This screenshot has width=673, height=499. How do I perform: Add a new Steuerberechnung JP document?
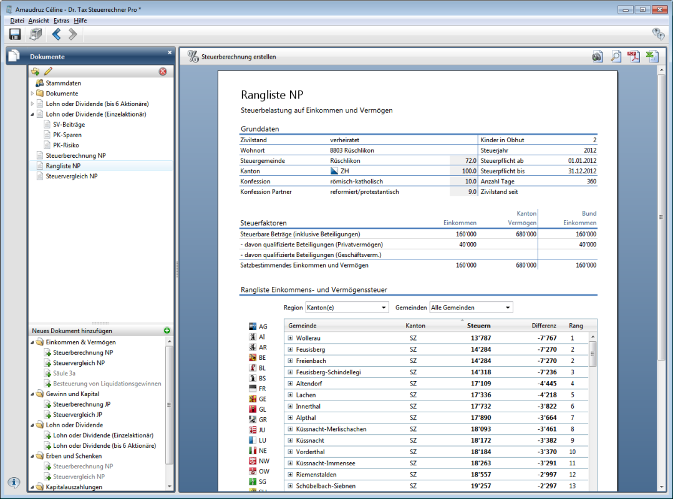[x=82, y=404]
